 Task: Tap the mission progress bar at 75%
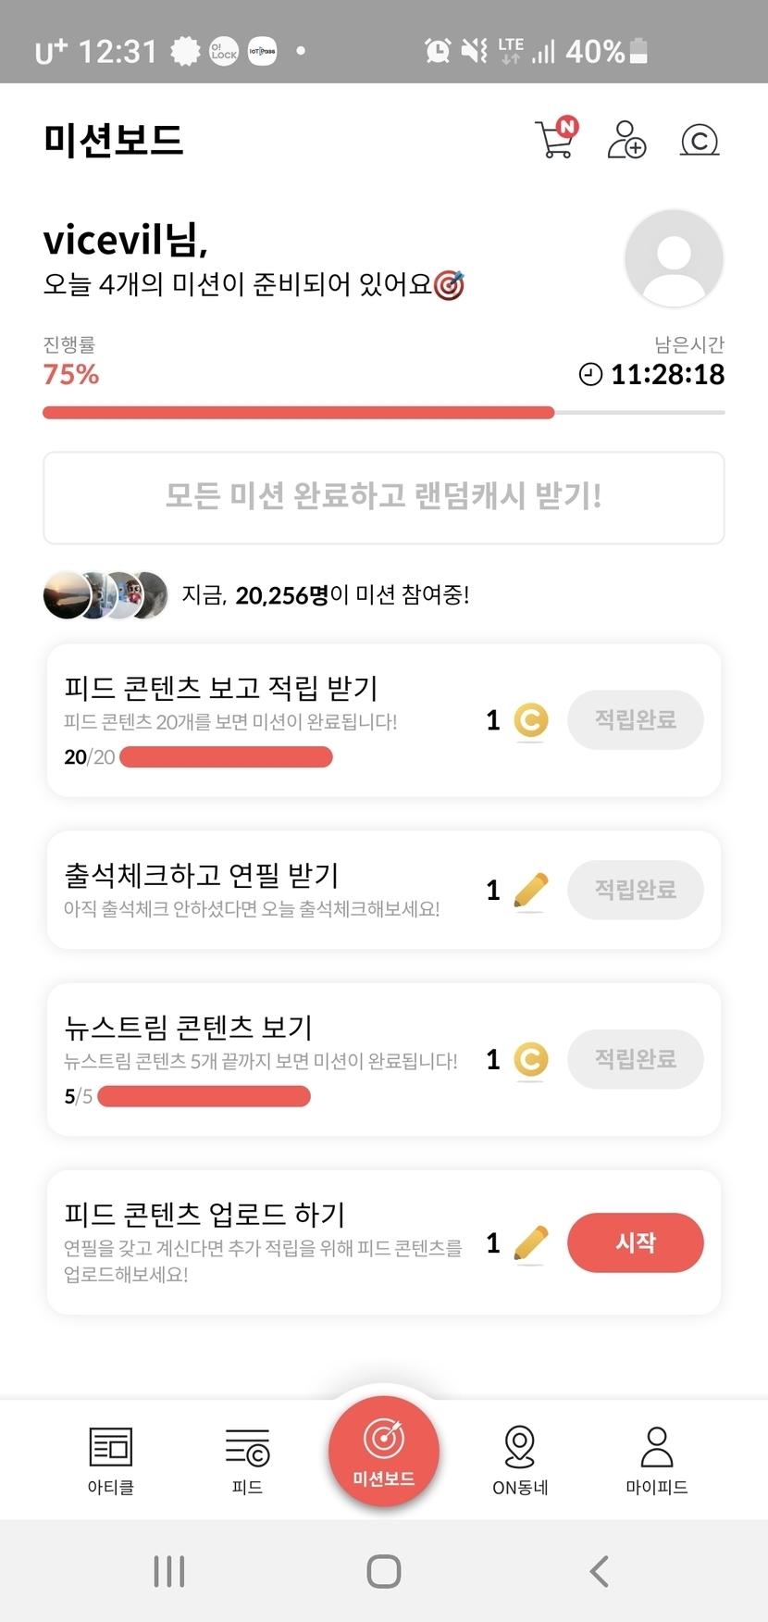[x=384, y=413]
